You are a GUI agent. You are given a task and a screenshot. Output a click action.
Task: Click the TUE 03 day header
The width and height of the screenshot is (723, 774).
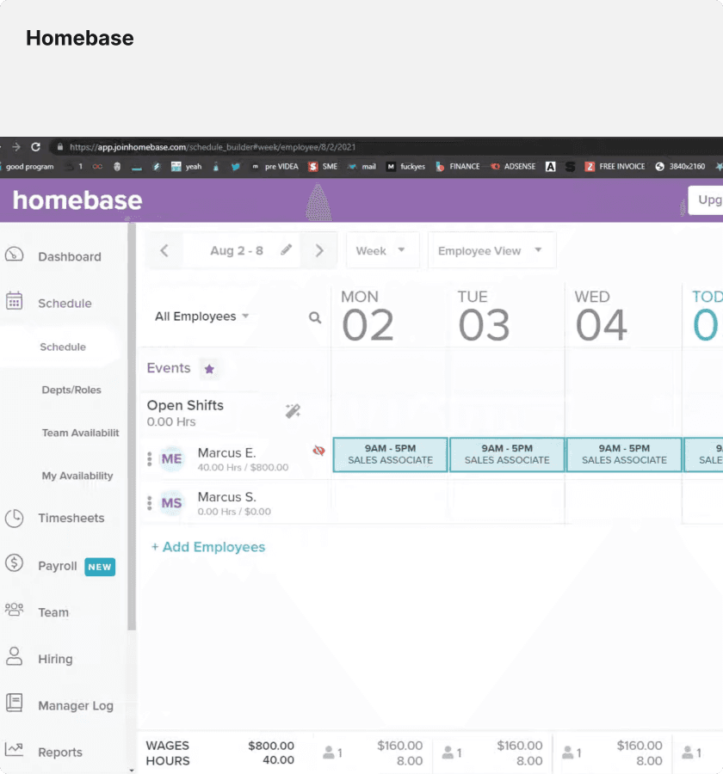484,316
